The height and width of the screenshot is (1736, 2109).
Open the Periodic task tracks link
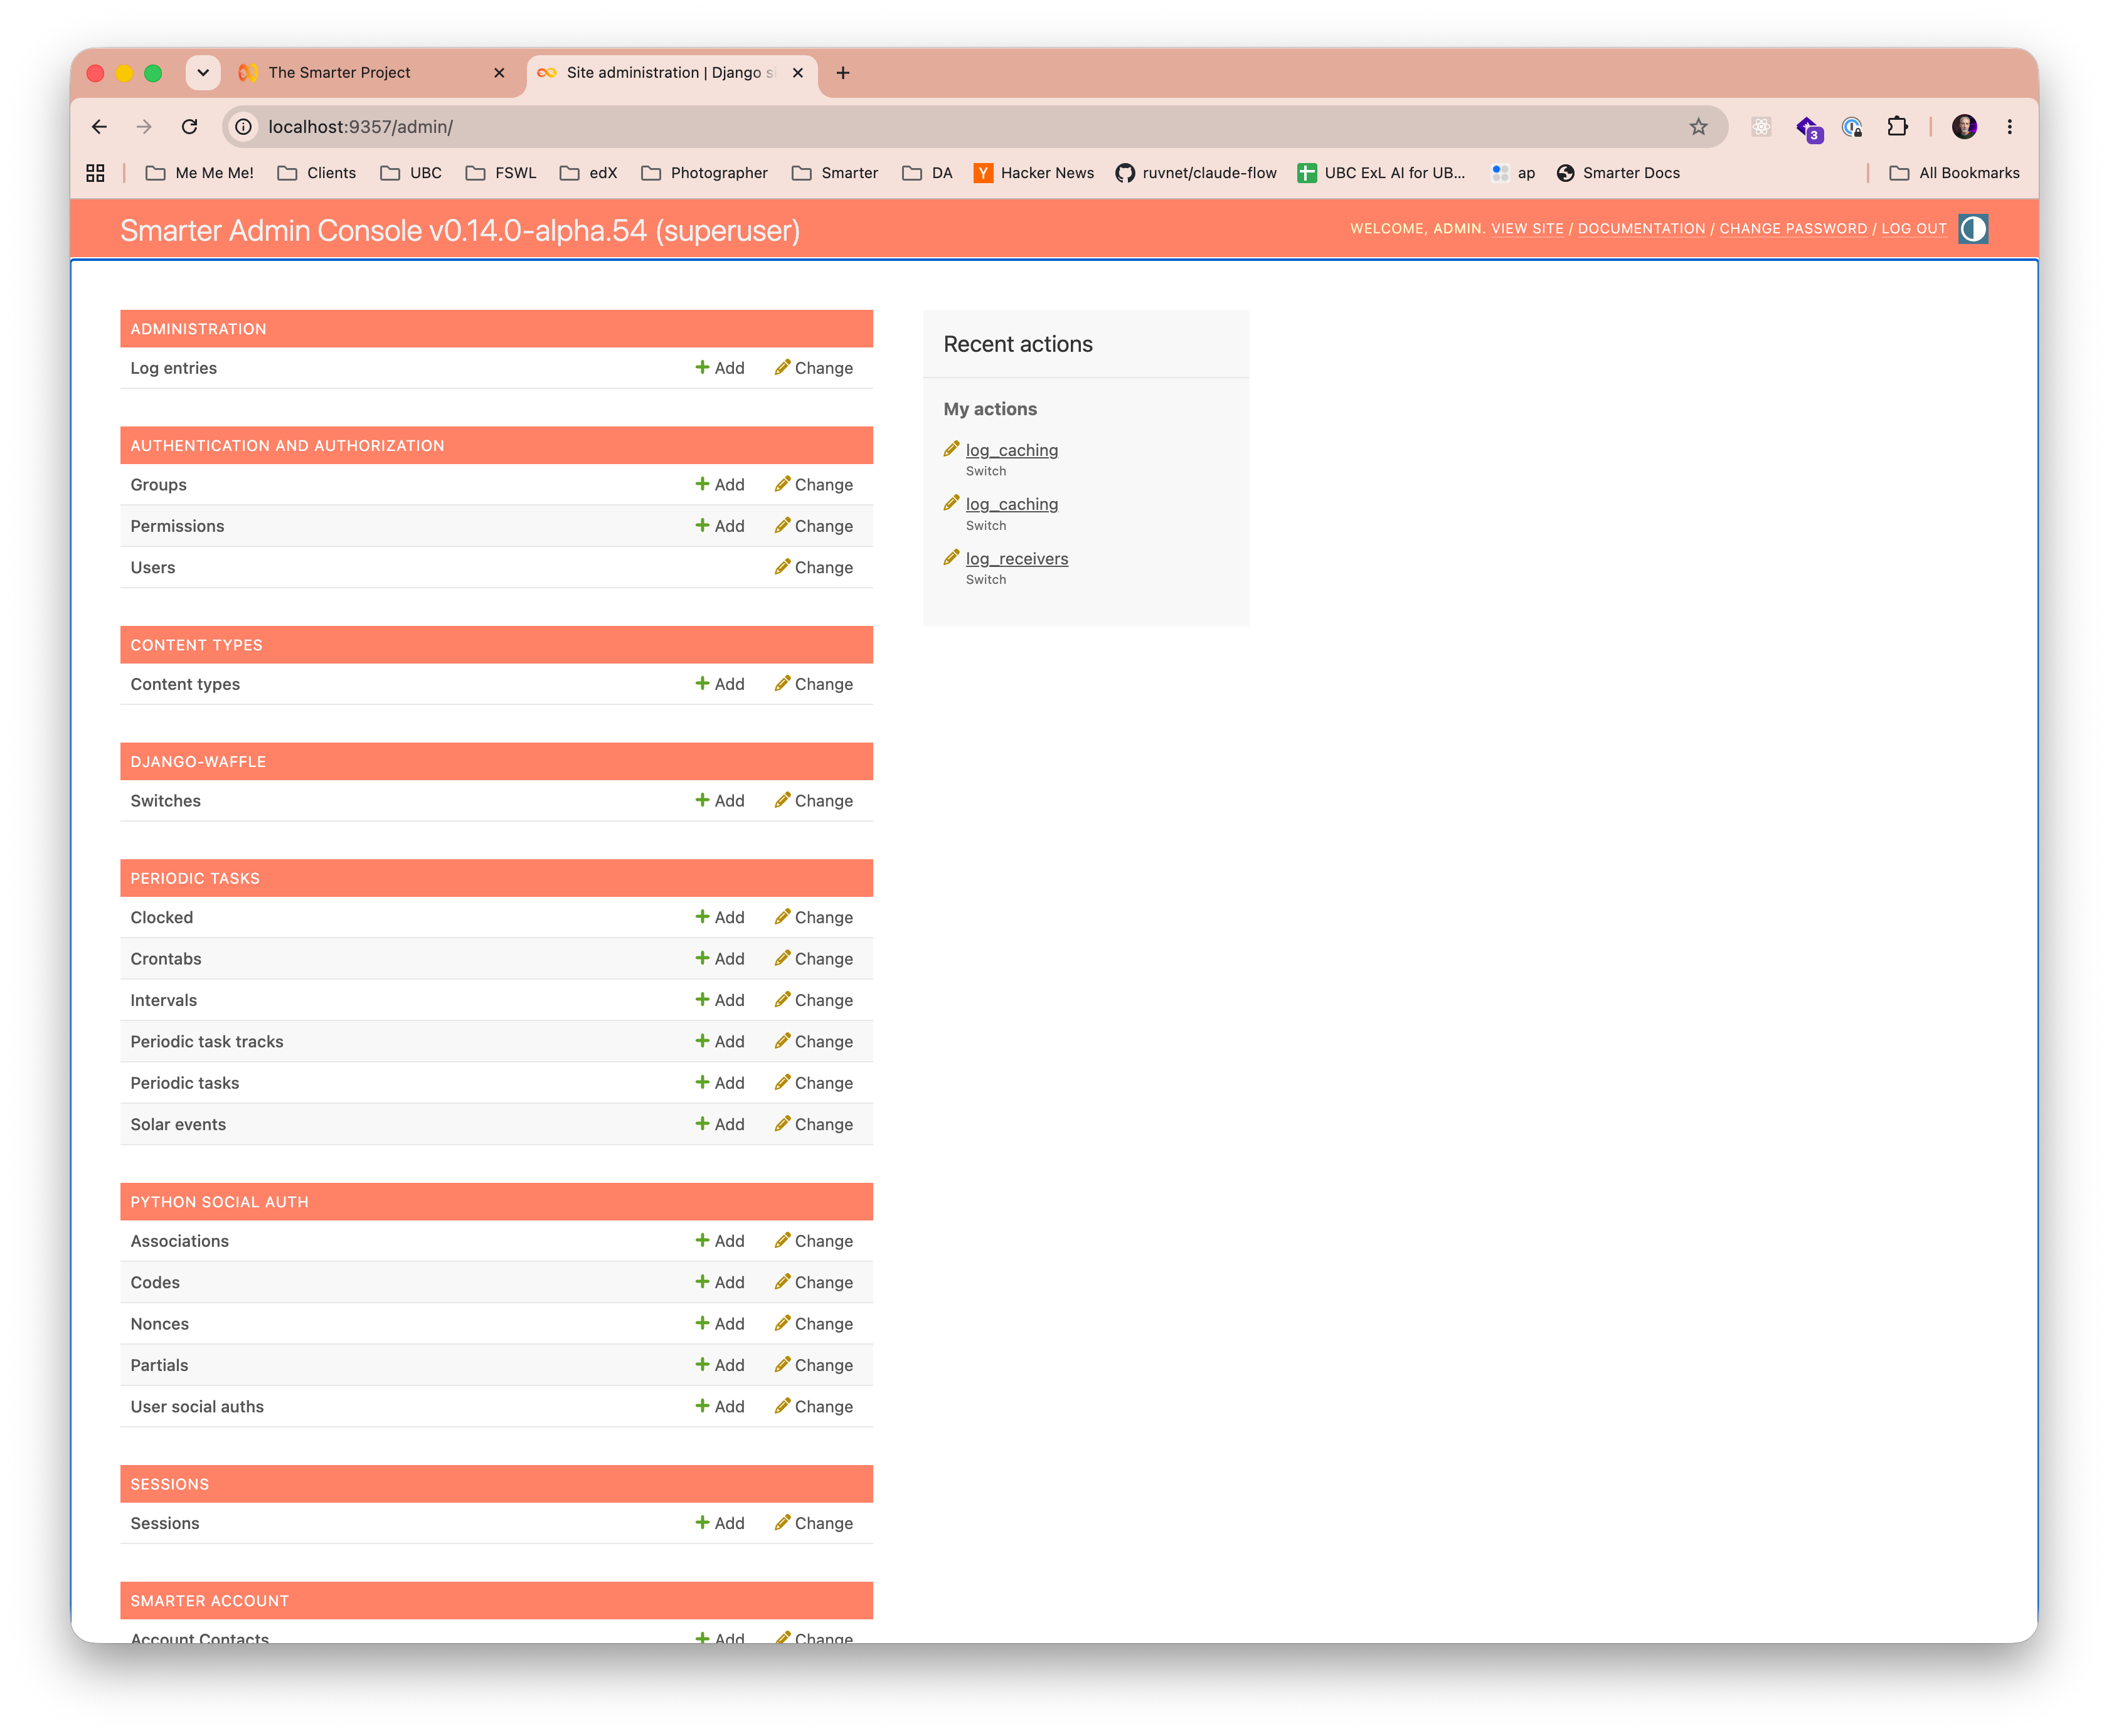click(x=207, y=1042)
